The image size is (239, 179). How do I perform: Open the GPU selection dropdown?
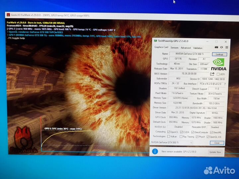tap(172, 143)
